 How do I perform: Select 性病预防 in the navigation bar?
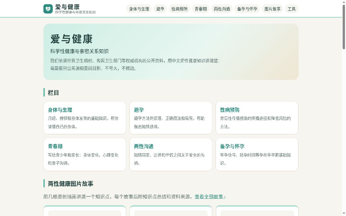[x=179, y=9]
